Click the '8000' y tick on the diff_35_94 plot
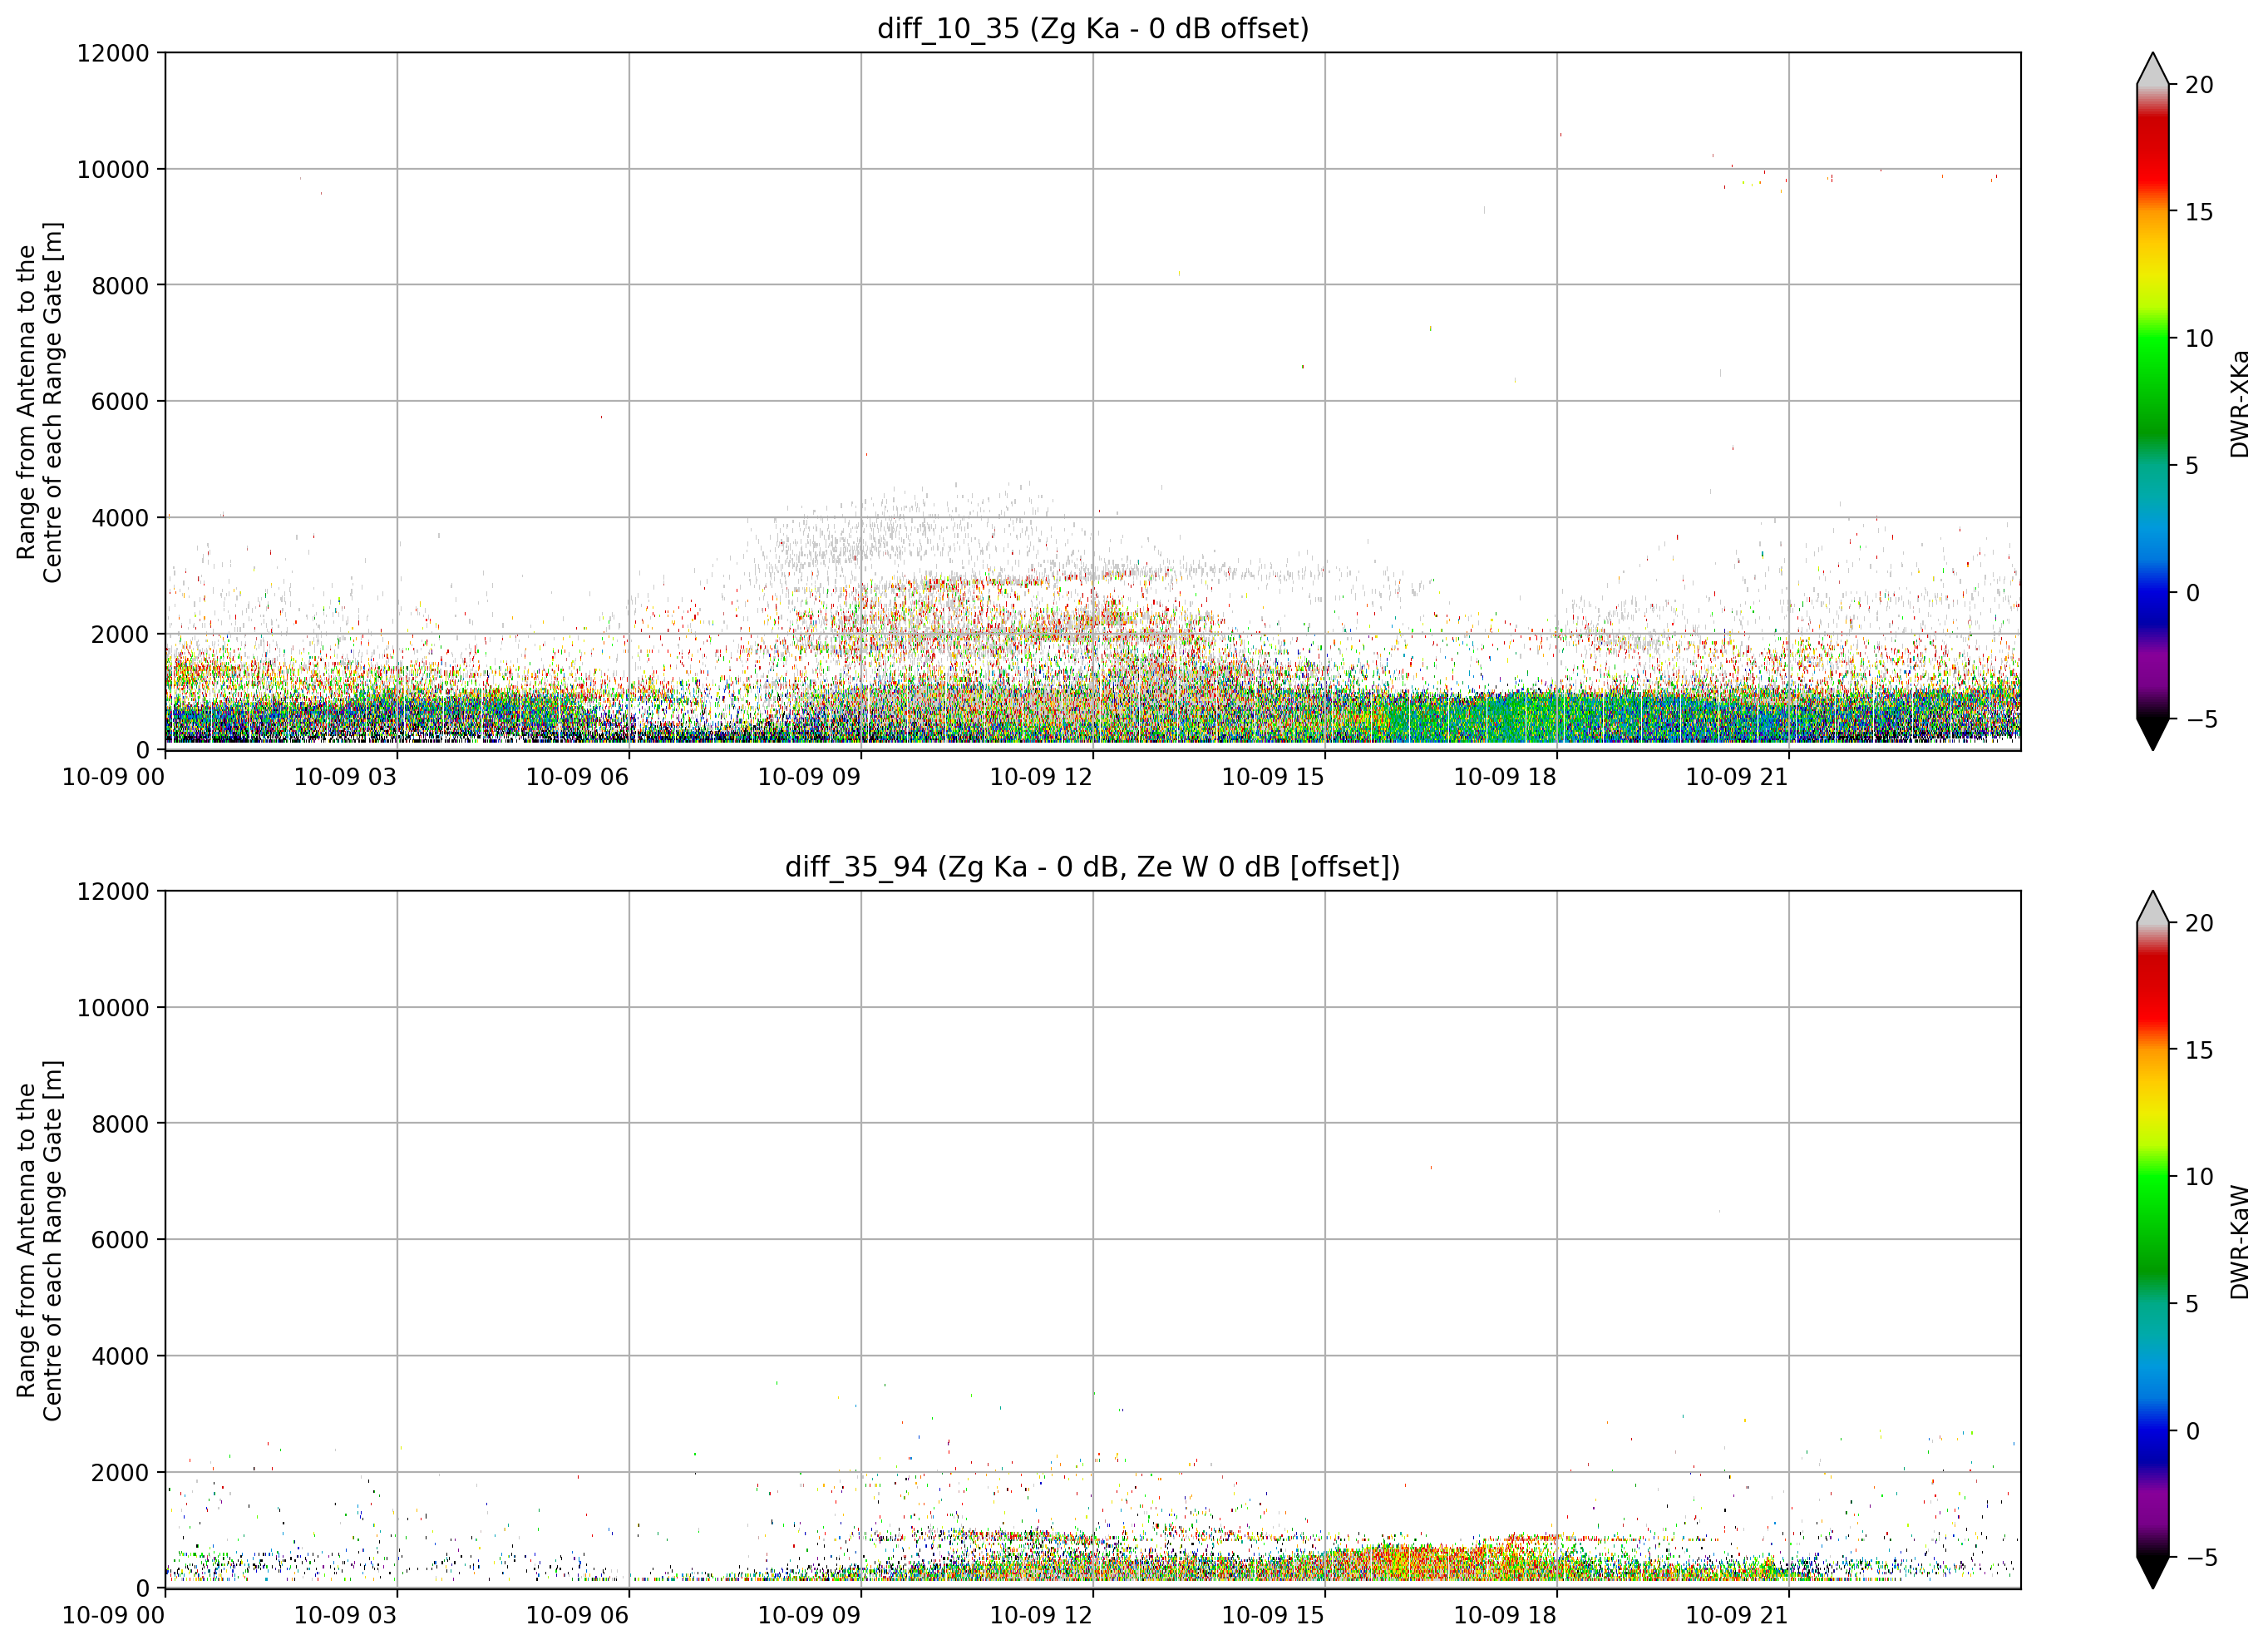Viewport: 2268px width, 1645px height. pos(120,1124)
